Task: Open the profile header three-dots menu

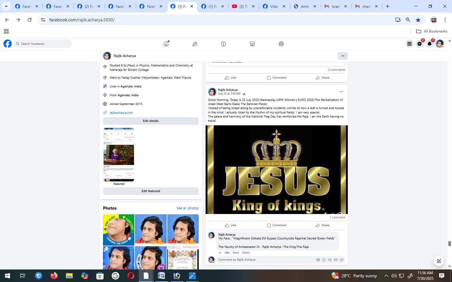Action: (x=343, y=56)
